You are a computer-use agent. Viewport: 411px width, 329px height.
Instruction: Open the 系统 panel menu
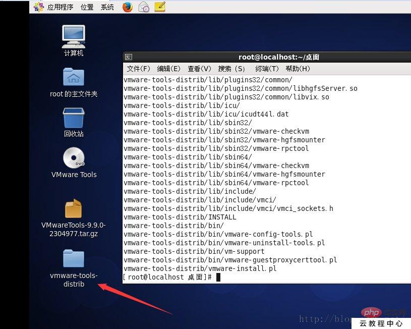click(107, 7)
